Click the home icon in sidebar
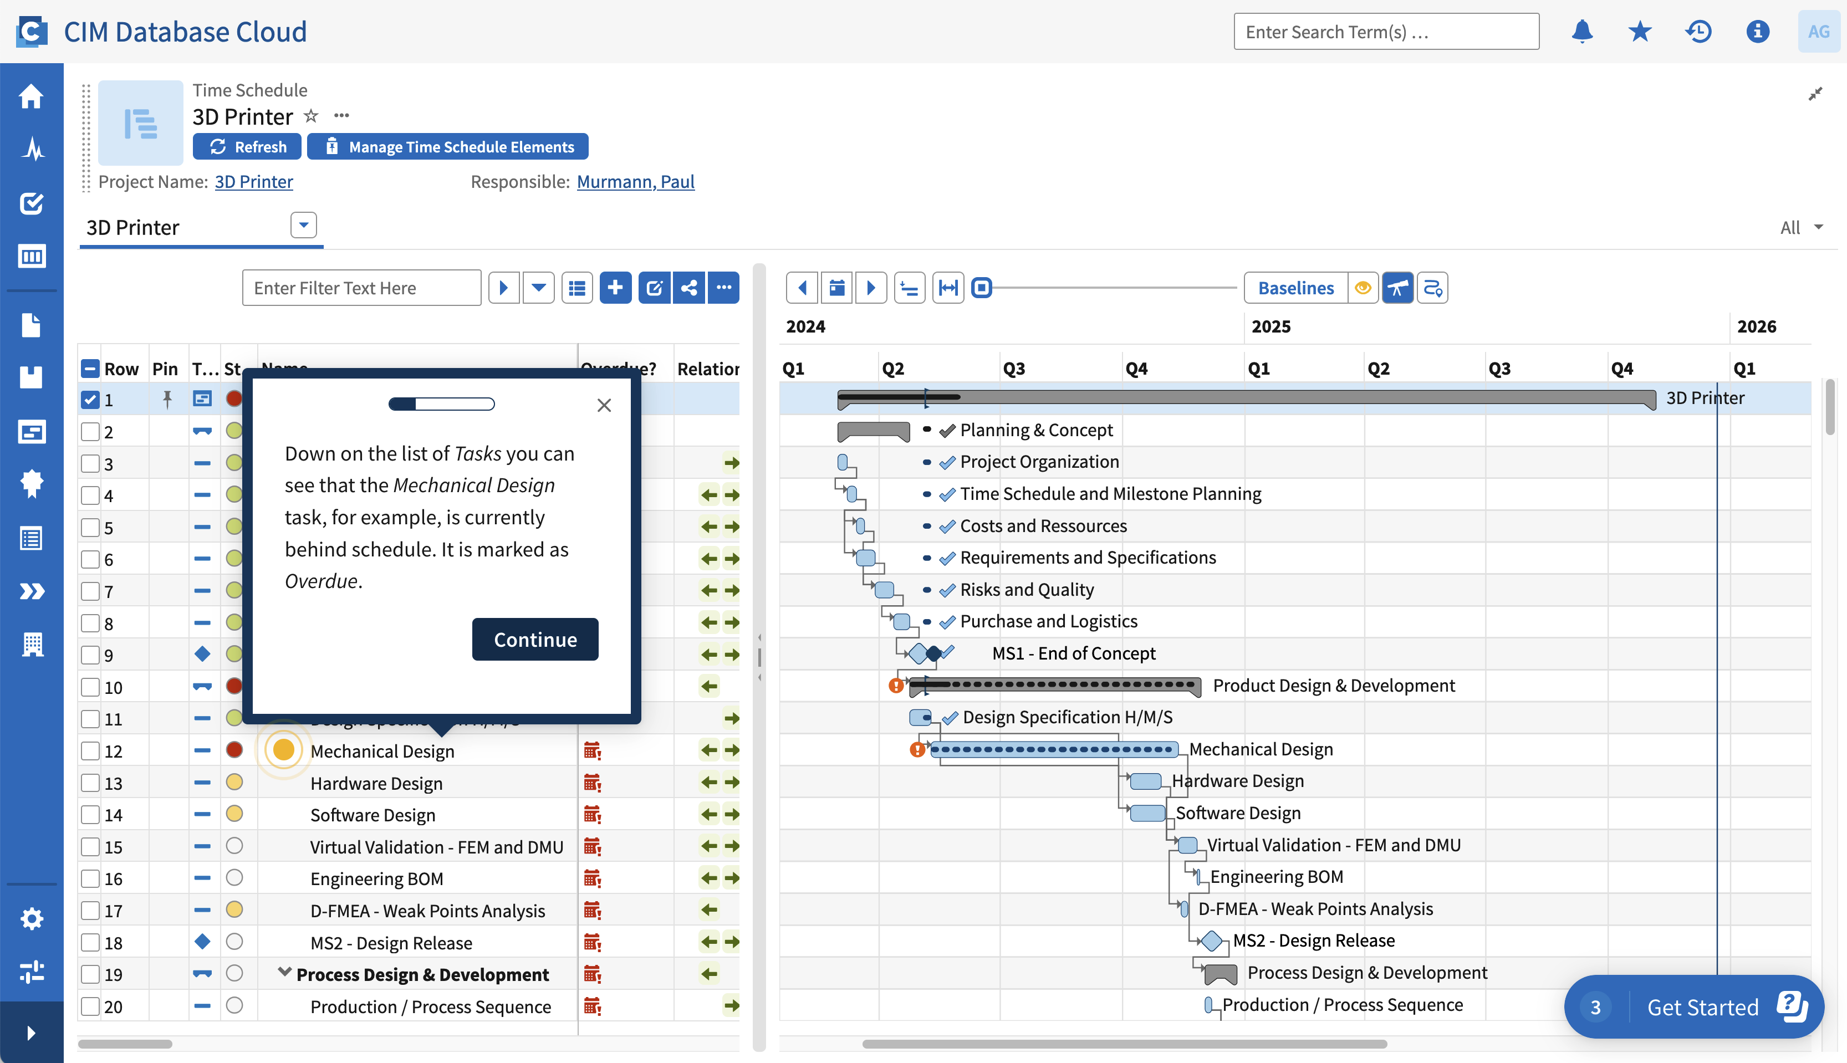The height and width of the screenshot is (1063, 1847). tap(32, 96)
